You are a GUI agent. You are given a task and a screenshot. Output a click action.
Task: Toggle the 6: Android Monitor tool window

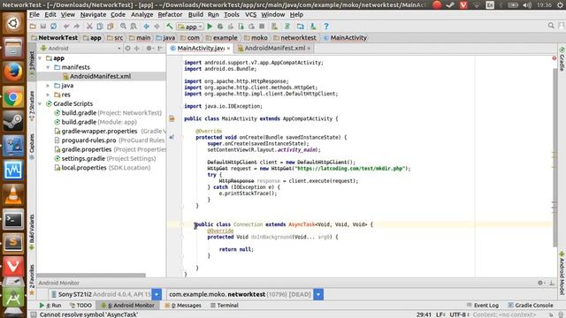128,306
